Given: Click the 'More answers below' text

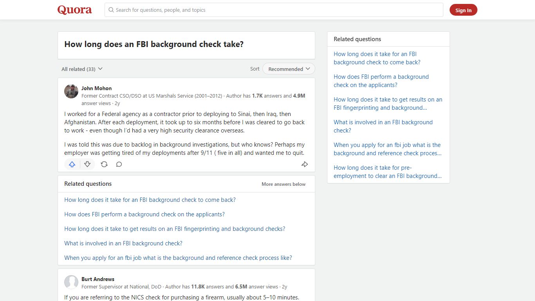Looking at the screenshot, I should [284, 184].
